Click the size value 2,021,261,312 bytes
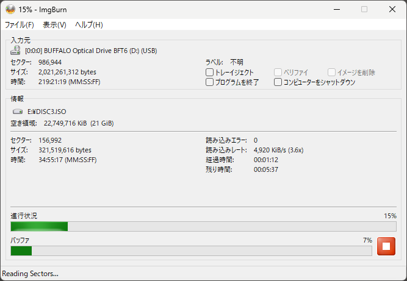Image resolution: width=407 pixels, height=281 pixels. click(x=67, y=72)
